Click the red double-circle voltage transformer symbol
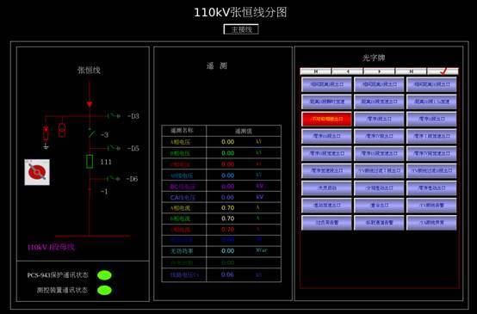The image size is (477, 314). click(62, 130)
